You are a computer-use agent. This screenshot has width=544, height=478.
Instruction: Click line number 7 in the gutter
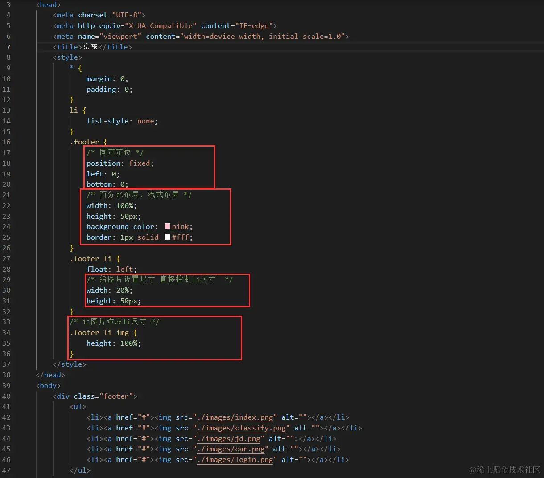tap(8, 47)
